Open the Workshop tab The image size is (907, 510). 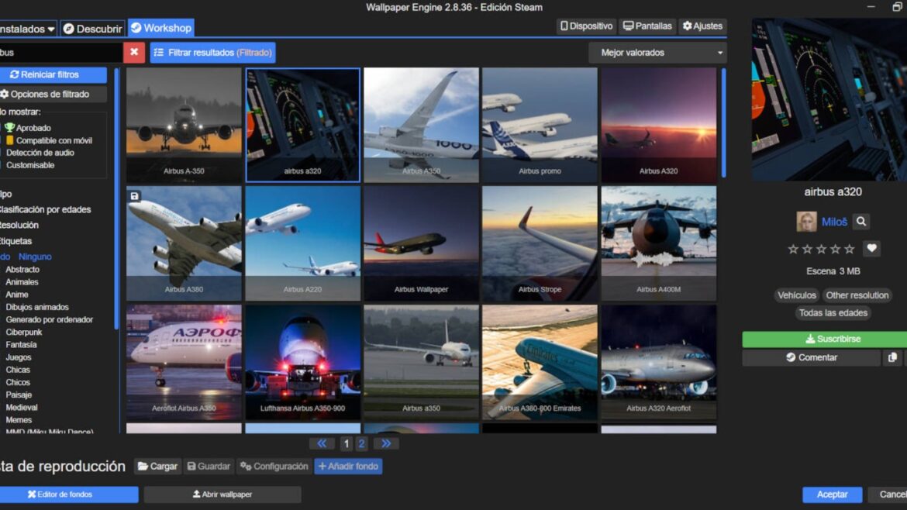coord(160,28)
